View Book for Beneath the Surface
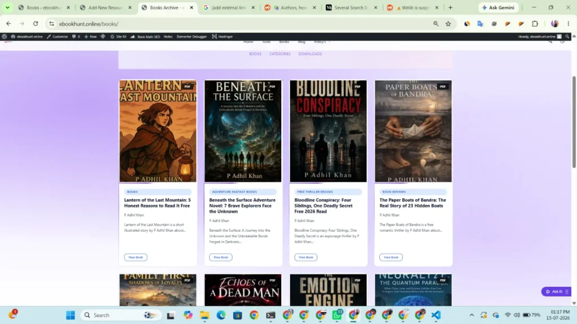The height and width of the screenshot is (324, 577). tap(221, 257)
